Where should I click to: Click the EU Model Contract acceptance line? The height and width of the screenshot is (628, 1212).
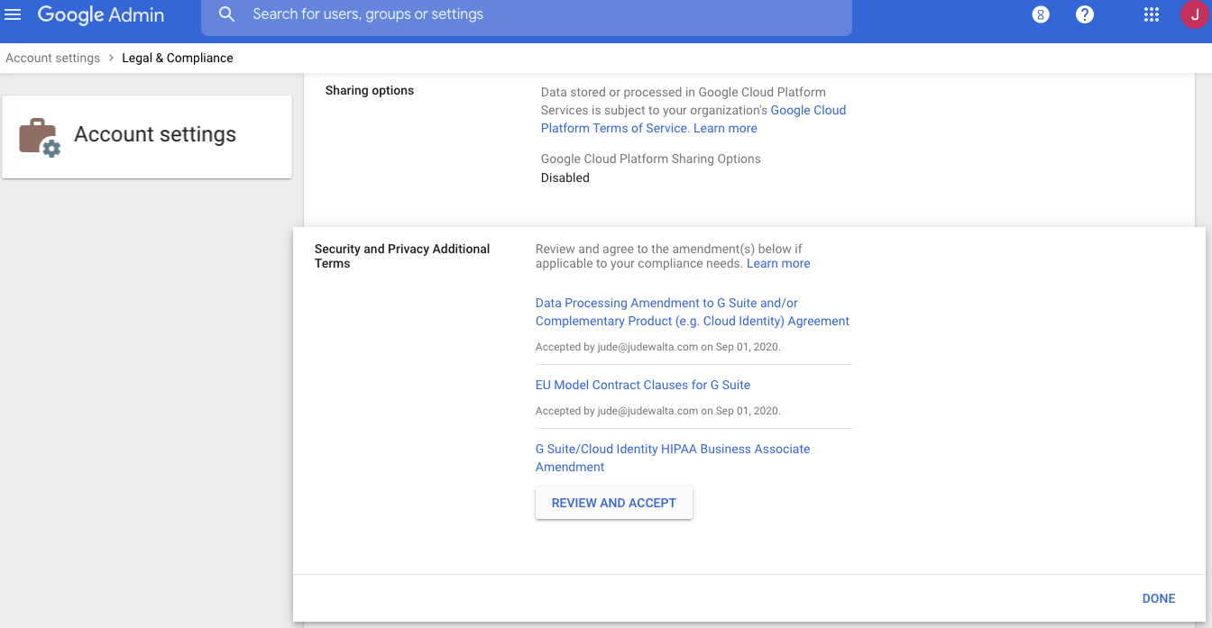pos(658,410)
